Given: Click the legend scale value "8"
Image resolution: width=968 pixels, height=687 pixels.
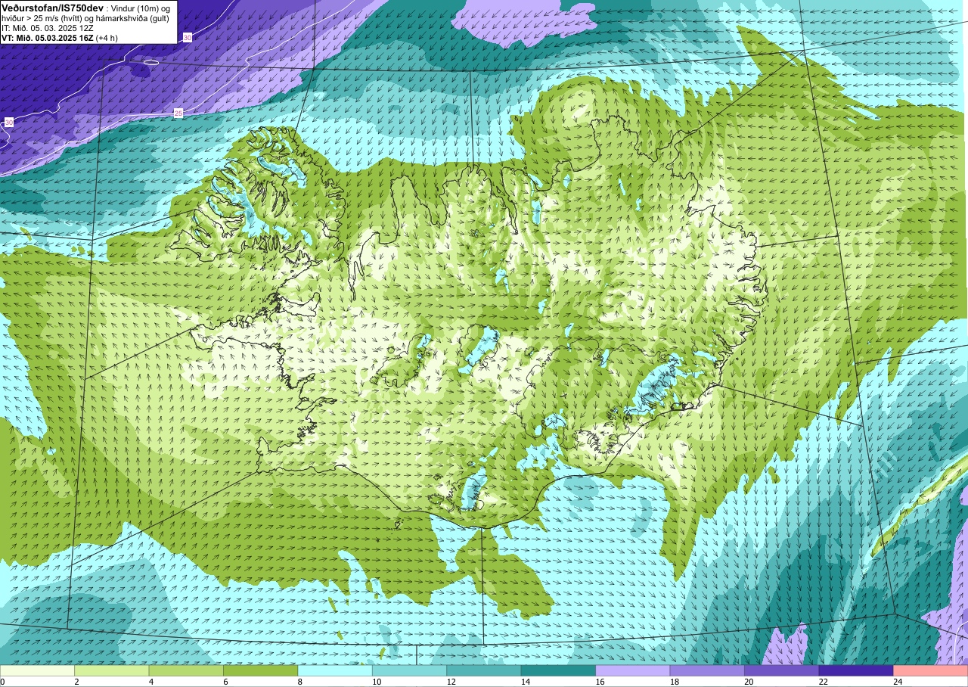Looking at the screenshot, I should pos(299,682).
